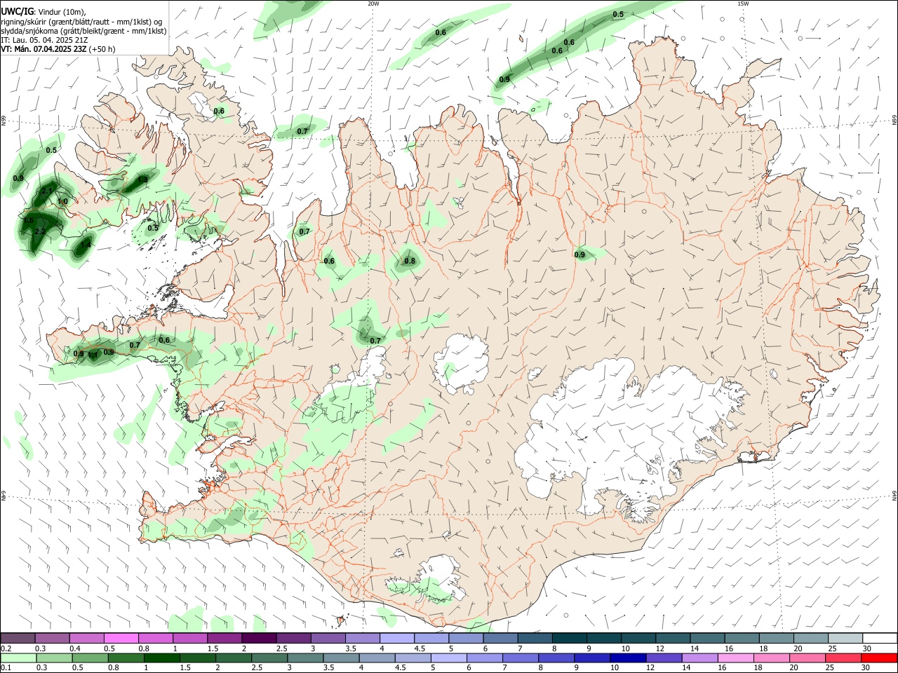Click the darkest purple swatch between 2 and 2.5
This screenshot has width=898, height=673.
click(259, 638)
